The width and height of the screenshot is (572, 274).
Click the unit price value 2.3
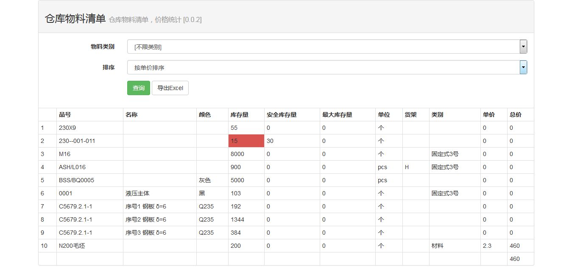487,246
